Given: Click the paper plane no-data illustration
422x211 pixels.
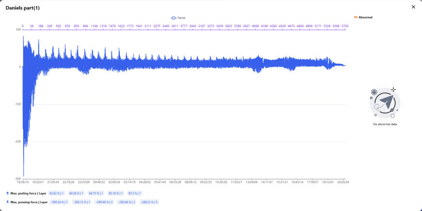Looking at the screenshot, I should click(385, 103).
